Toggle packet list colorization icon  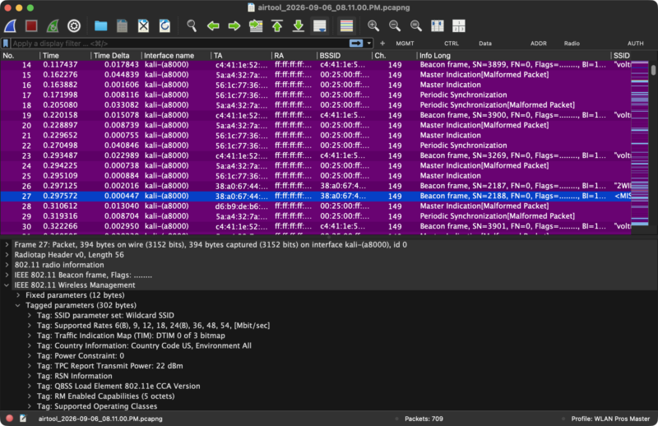pyautogui.click(x=346, y=26)
